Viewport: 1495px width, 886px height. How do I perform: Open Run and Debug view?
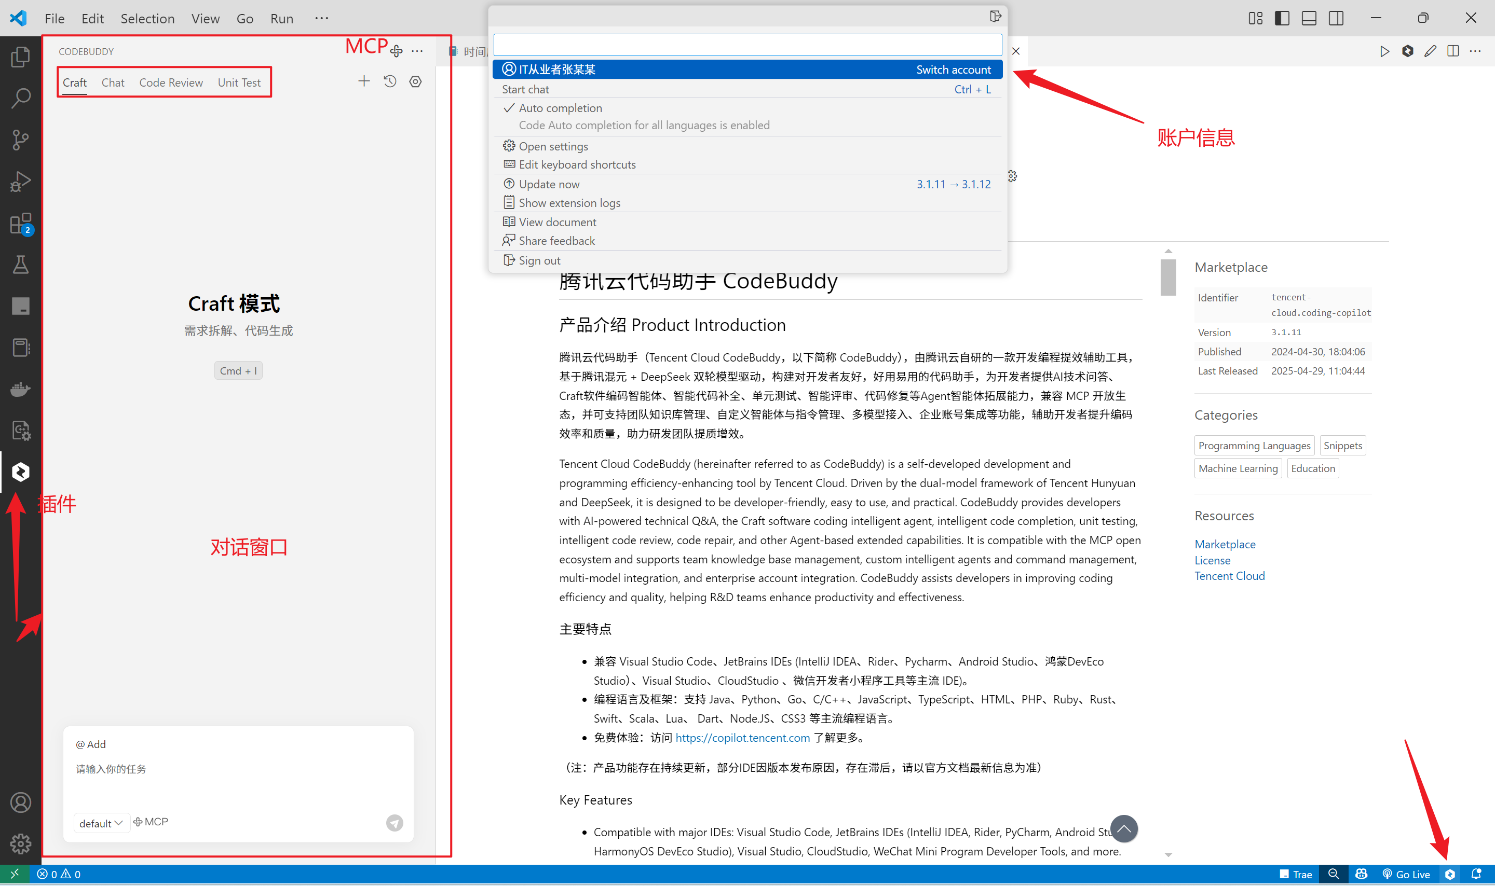coord(20,182)
